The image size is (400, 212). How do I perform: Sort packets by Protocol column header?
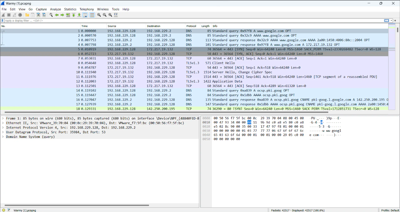pyautogui.click(x=191, y=26)
